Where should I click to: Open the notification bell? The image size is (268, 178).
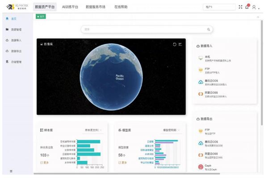pos(247,7)
